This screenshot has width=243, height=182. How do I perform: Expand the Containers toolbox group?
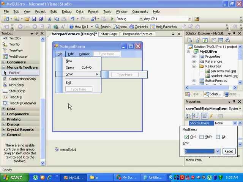point(4,62)
